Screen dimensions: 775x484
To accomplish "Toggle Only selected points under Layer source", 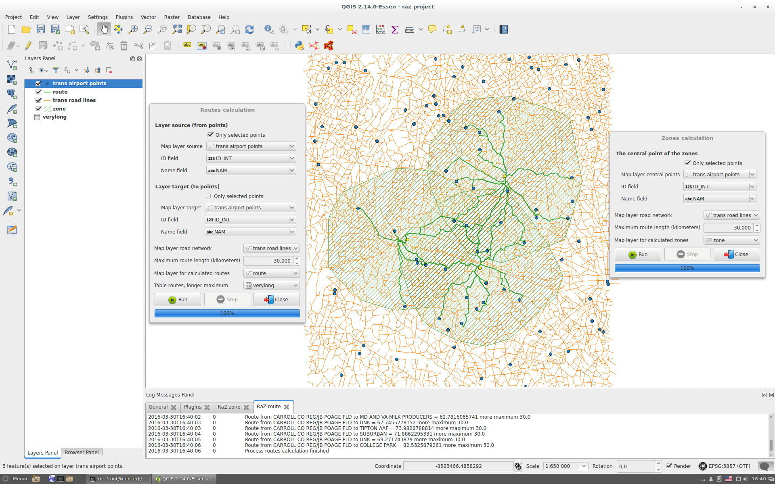I will click(x=210, y=135).
